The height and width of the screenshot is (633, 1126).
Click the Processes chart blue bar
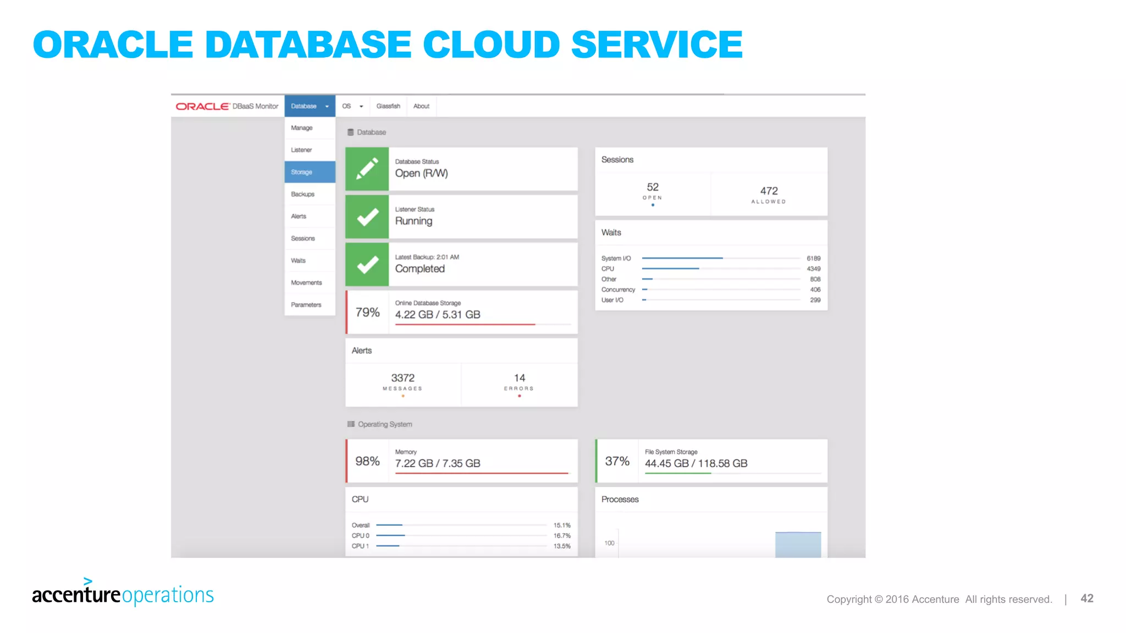[798, 545]
